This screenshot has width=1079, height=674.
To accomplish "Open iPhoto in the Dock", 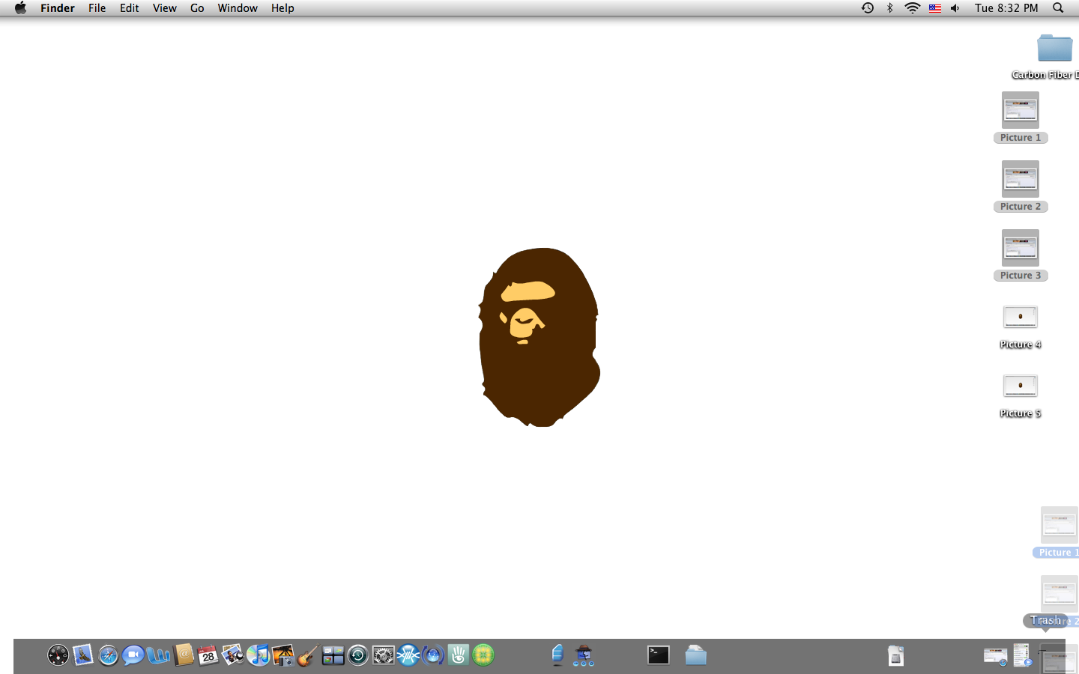I will 283,655.
